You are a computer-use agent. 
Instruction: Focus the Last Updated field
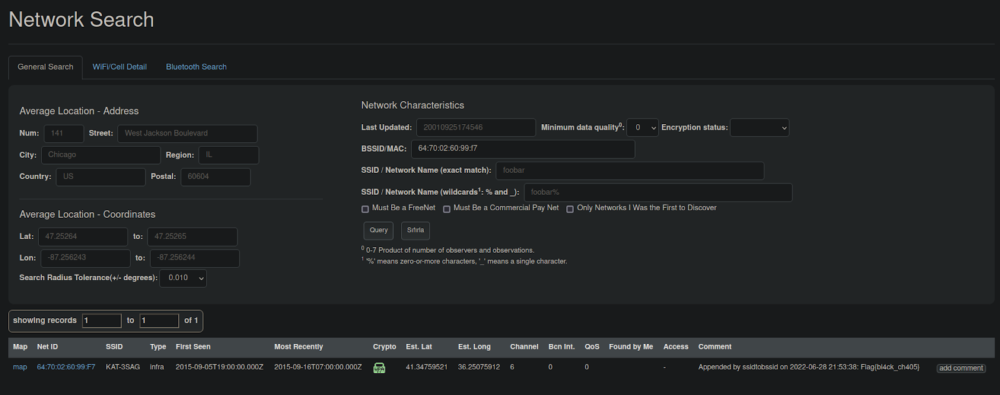pos(476,127)
